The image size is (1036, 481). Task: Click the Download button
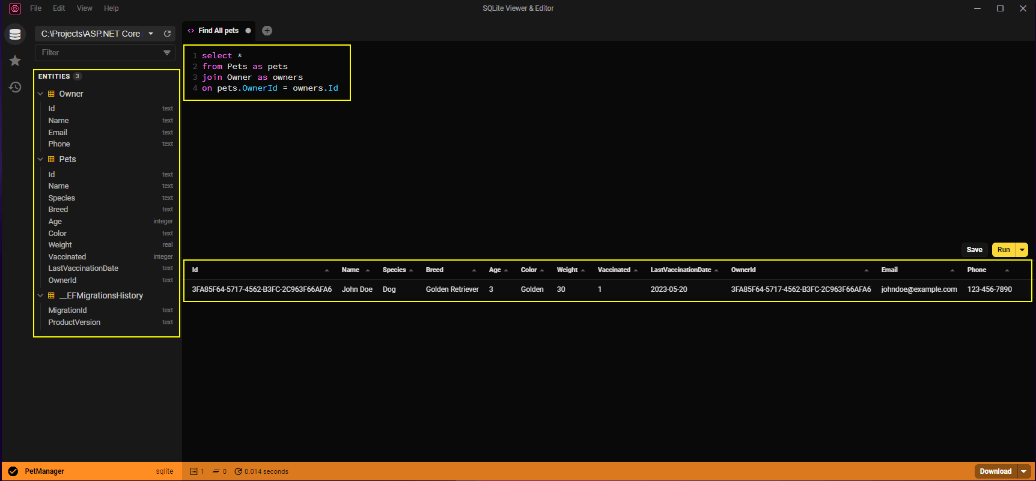pos(996,471)
